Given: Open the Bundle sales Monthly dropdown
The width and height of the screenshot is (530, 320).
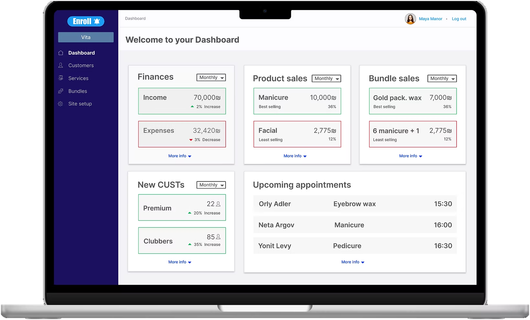Looking at the screenshot, I should pos(442,79).
